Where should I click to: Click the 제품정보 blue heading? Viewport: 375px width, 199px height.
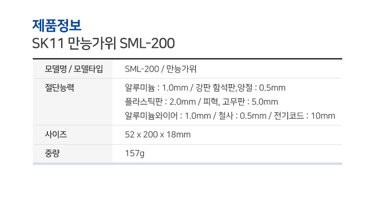coord(57,26)
